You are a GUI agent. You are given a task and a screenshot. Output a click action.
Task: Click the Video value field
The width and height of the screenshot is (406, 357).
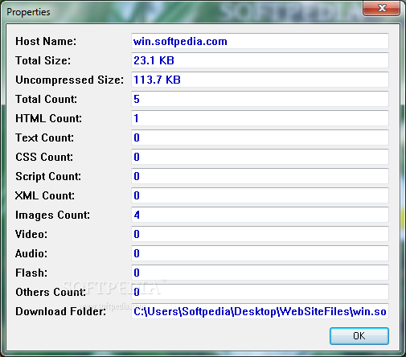click(x=260, y=234)
